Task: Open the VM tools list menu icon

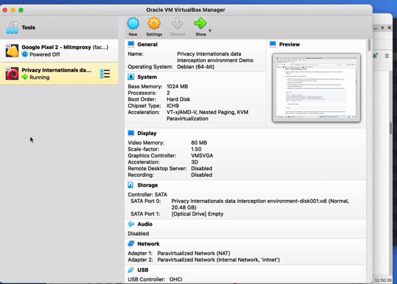Action: [105, 73]
